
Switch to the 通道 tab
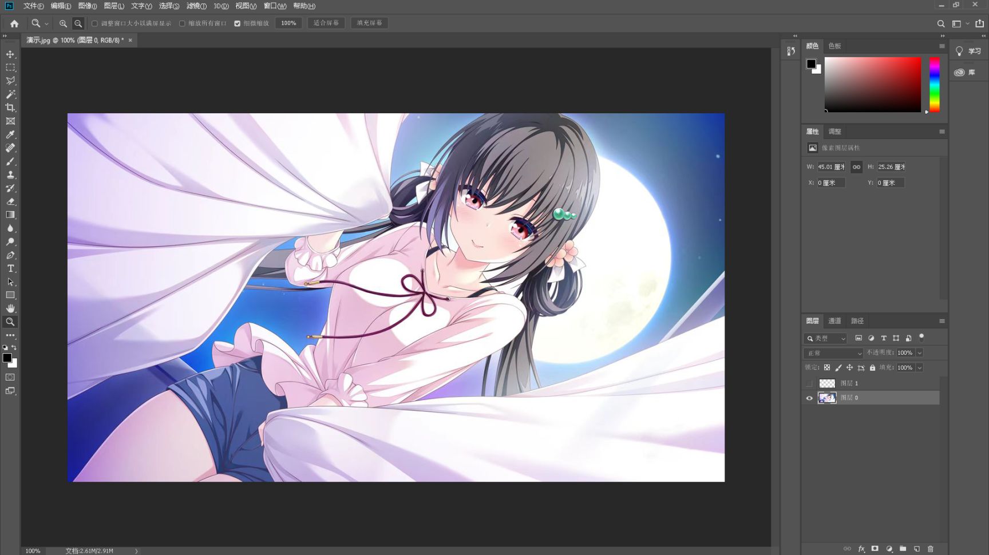[x=835, y=321]
